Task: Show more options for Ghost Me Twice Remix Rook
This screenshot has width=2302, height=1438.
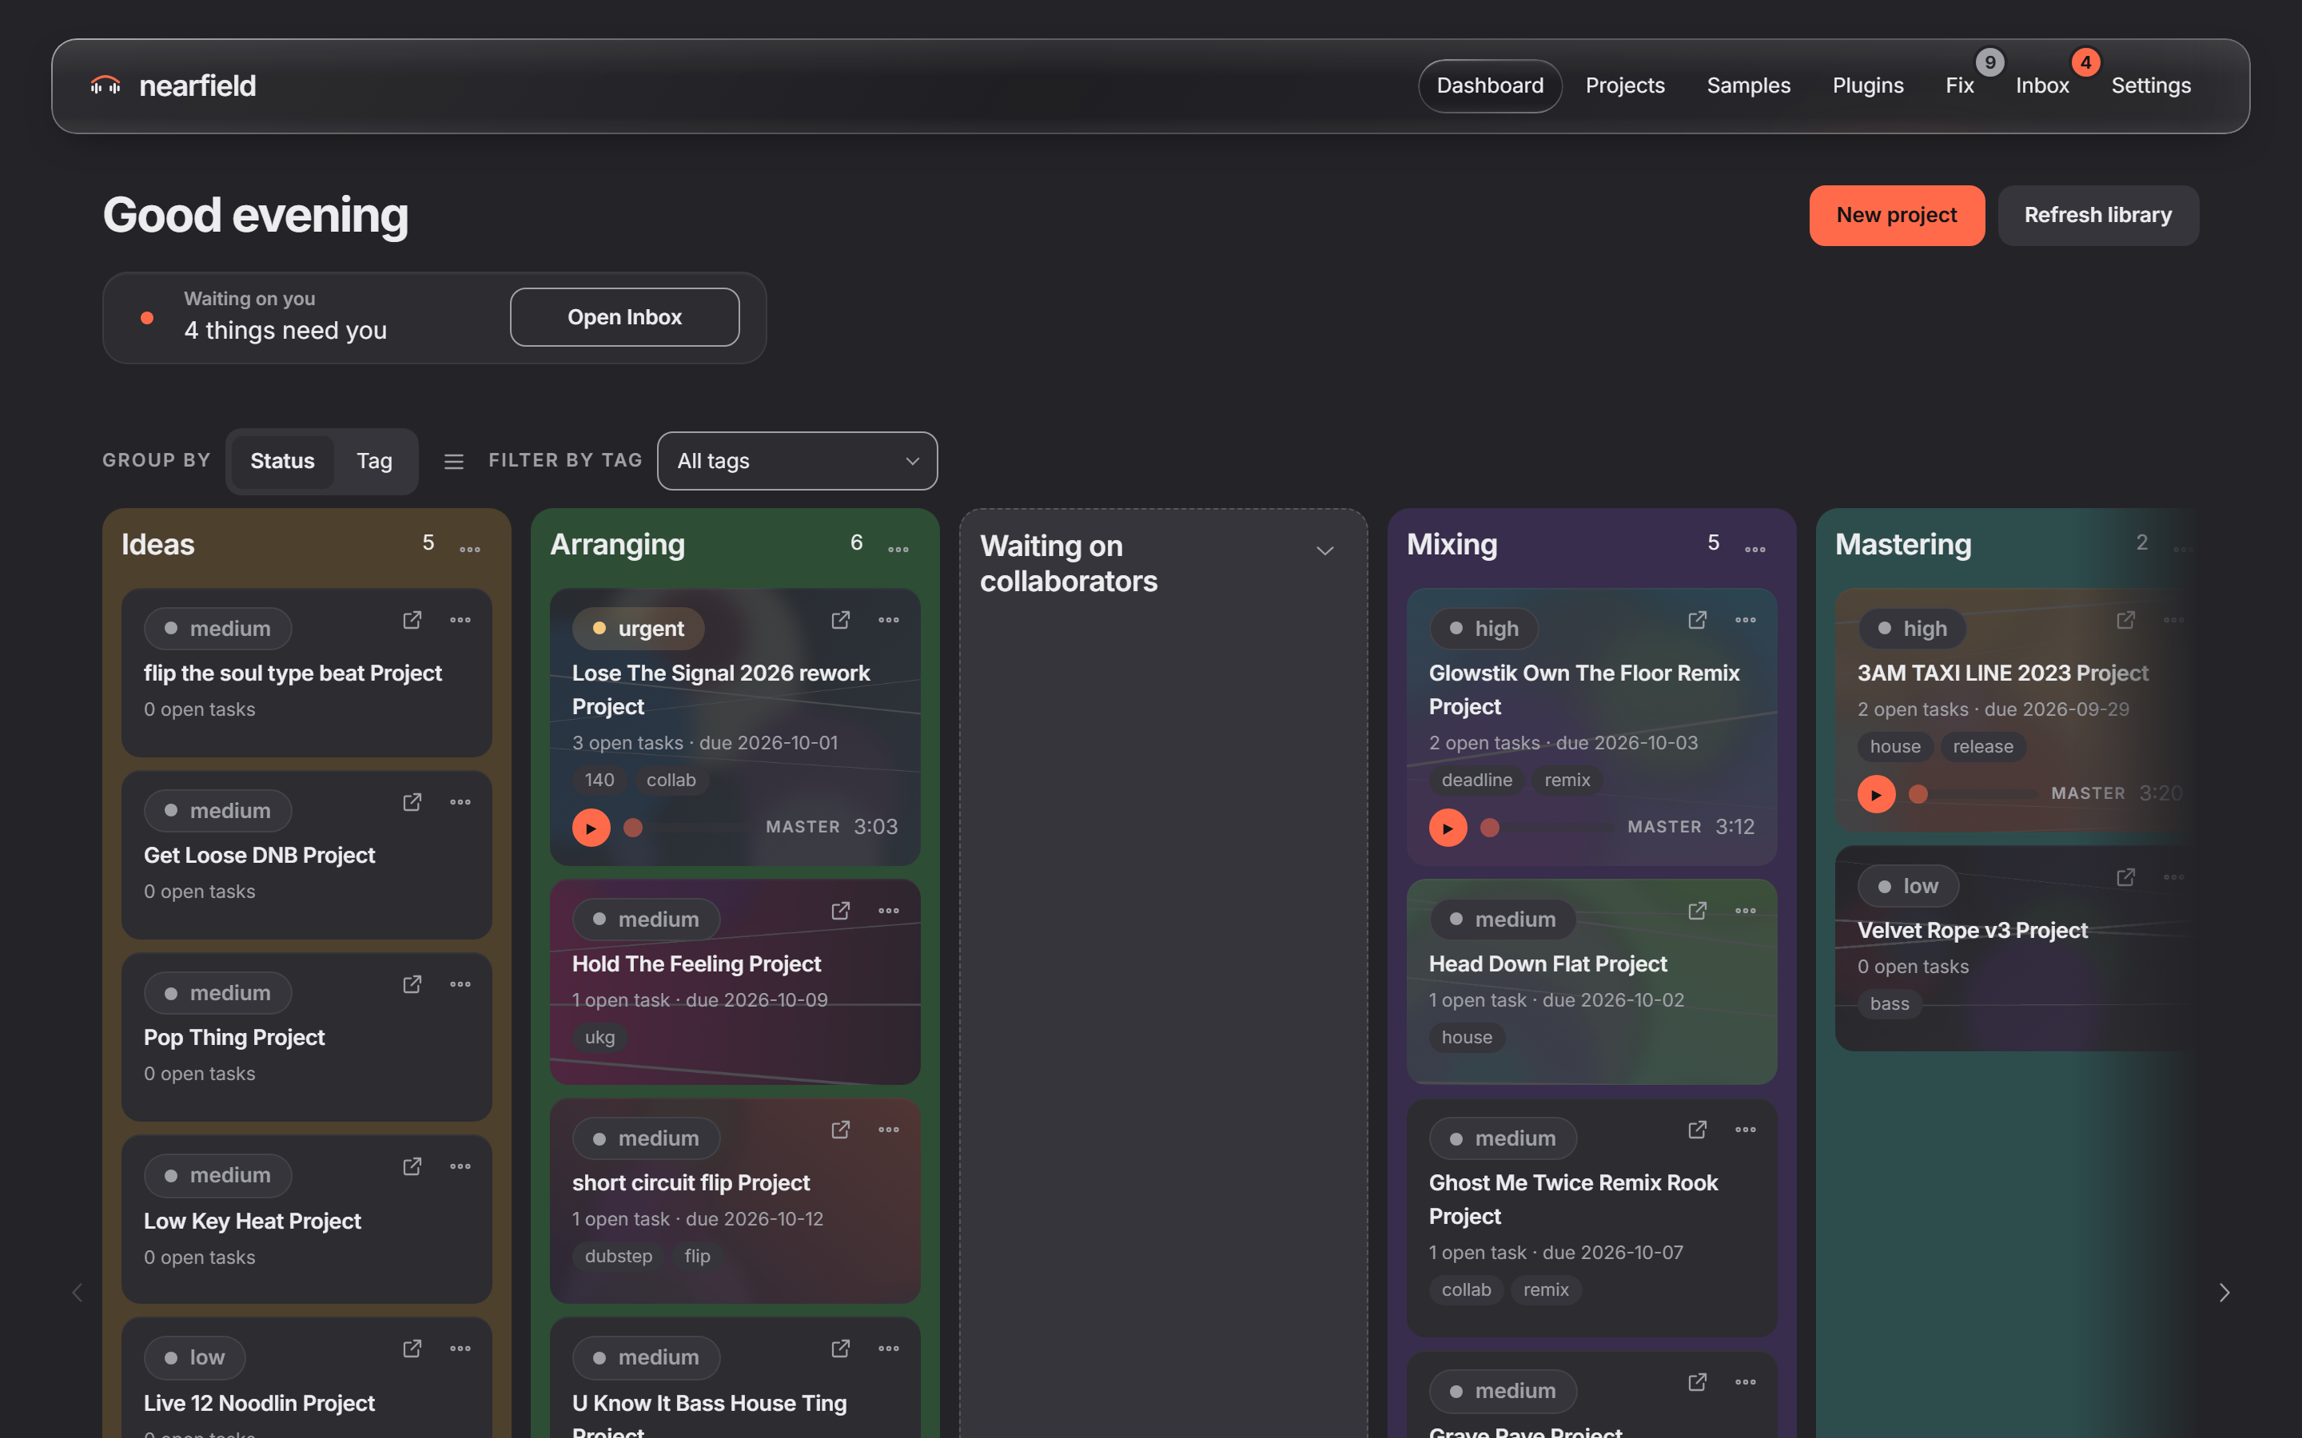Action: click(1746, 1130)
